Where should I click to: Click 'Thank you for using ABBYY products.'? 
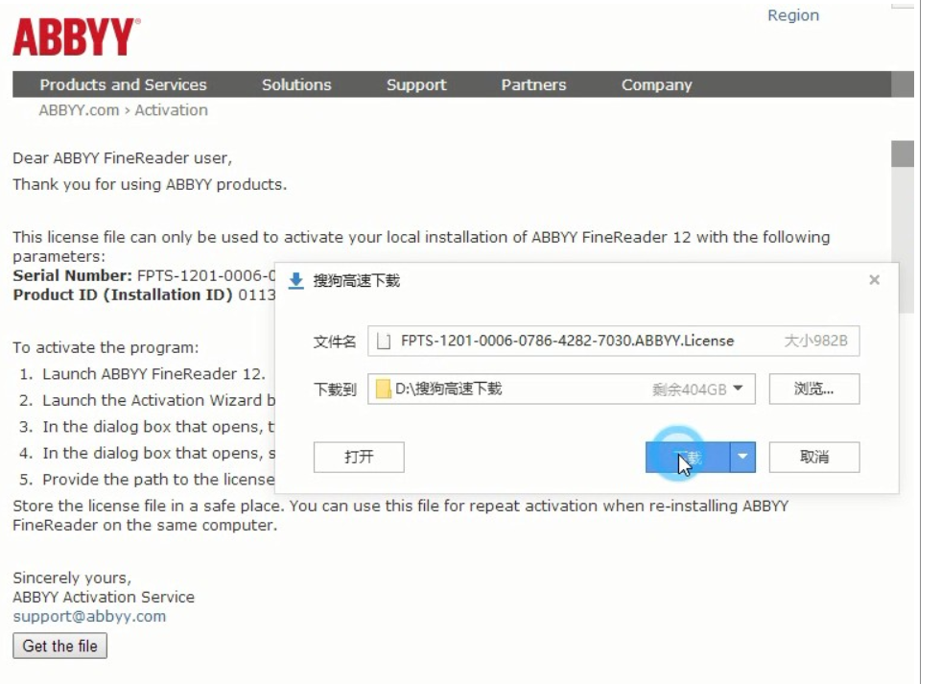tap(150, 184)
